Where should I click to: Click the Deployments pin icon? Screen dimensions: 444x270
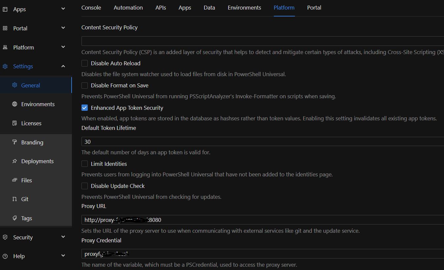click(x=15, y=161)
